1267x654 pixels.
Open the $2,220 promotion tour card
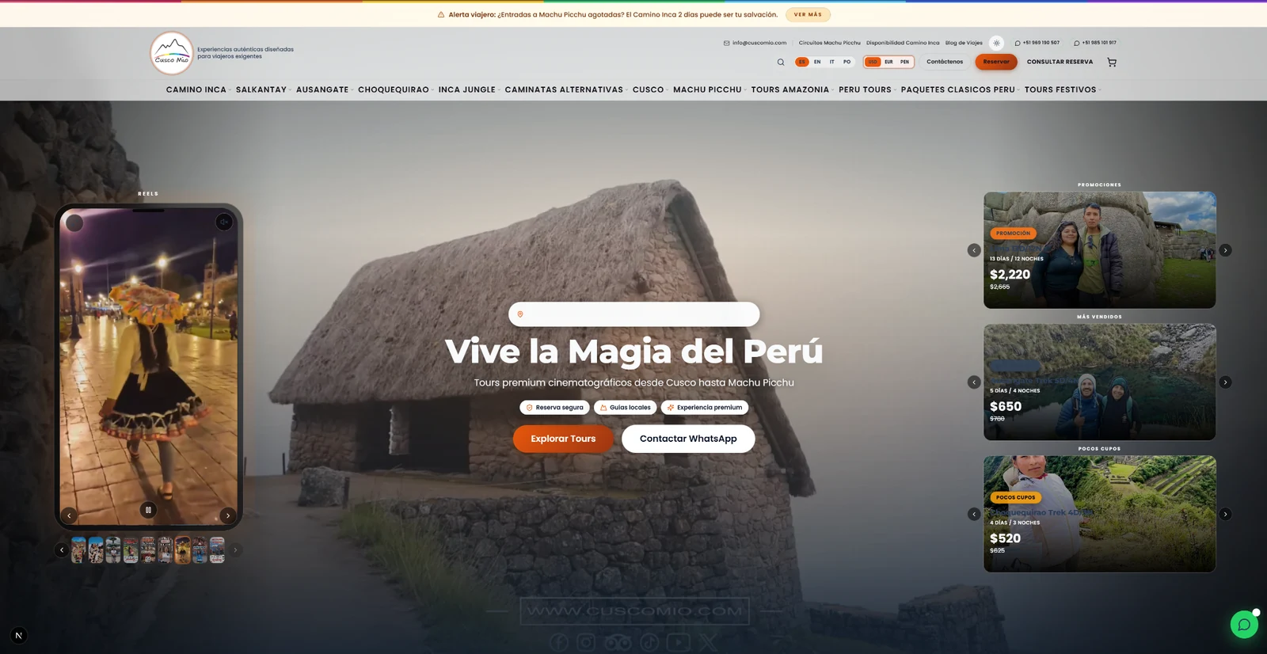point(1100,250)
